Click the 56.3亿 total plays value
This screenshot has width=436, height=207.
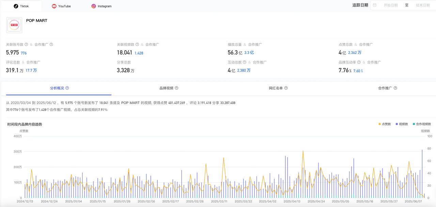pos(235,53)
